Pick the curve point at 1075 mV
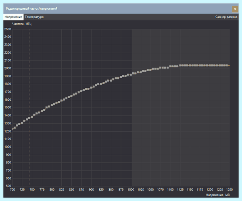 tap(161, 68)
